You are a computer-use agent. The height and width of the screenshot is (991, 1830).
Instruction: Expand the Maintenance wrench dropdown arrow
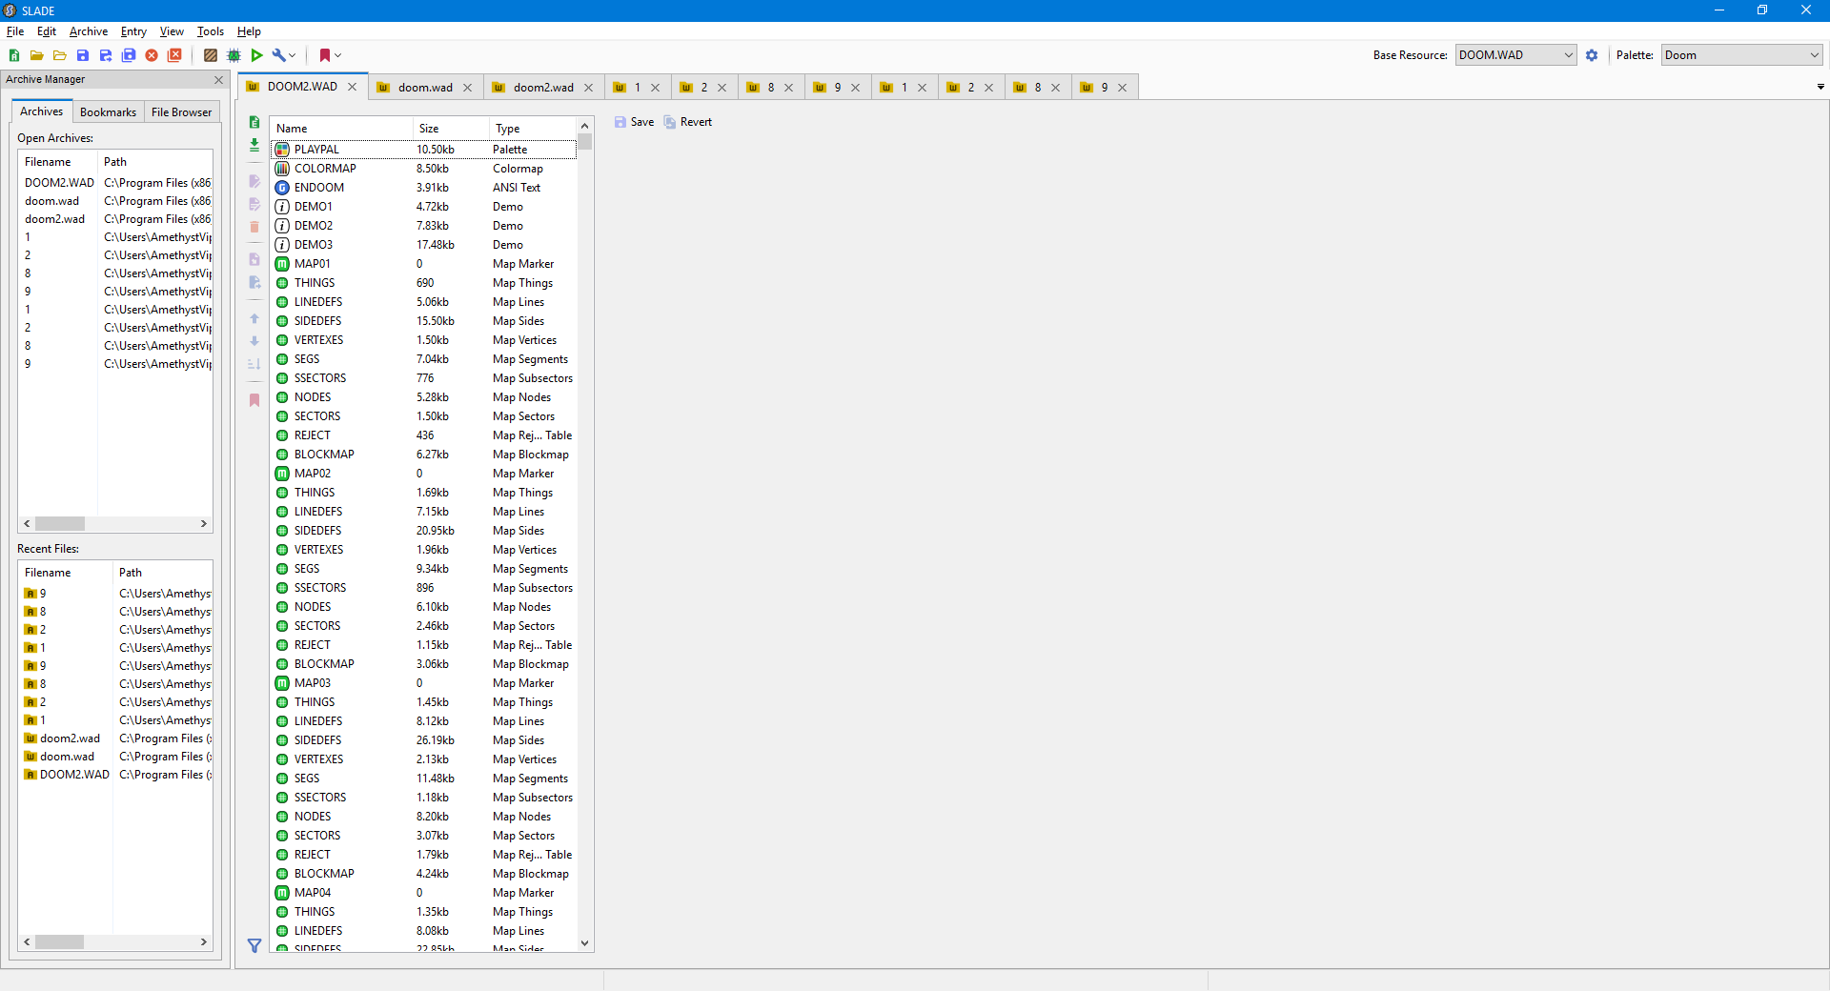tap(293, 55)
